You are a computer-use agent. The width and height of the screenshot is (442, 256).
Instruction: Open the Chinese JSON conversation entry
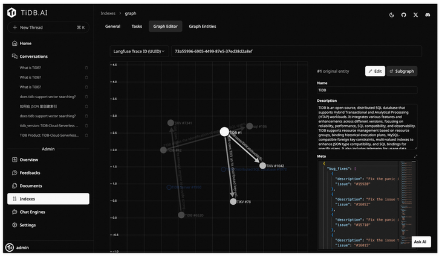pyautogui.click(x=38, y=107)
